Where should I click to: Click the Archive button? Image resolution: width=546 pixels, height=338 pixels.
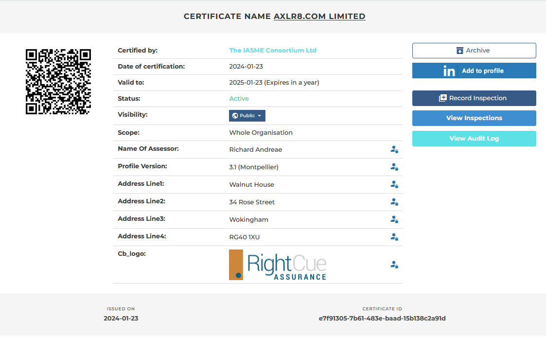pos(474,51)
